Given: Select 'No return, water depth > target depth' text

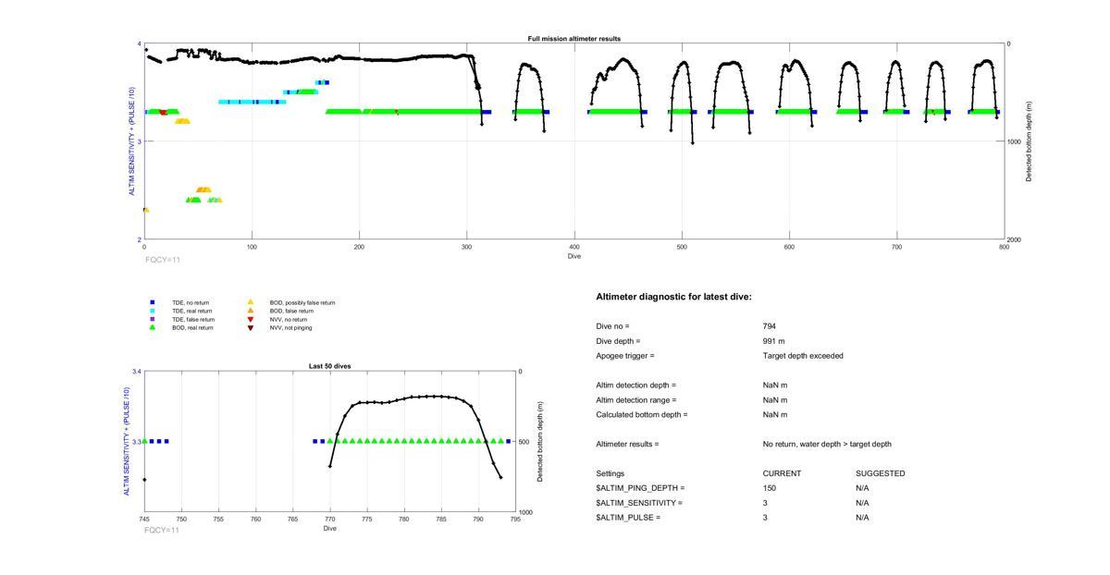Looking at the screenshot, I should [x=827, y=445].
